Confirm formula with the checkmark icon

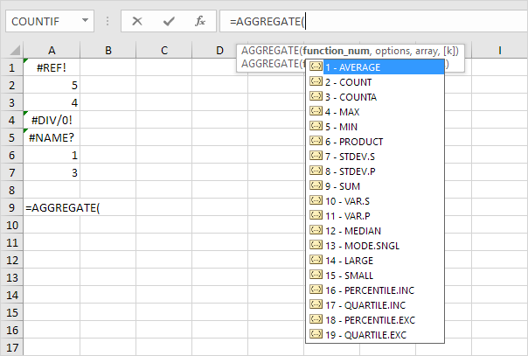click(x=169, y=21)
